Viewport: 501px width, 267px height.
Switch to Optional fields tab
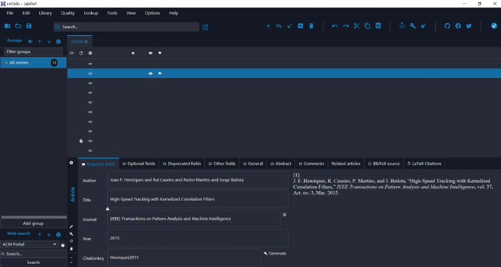tap(139, 164)
